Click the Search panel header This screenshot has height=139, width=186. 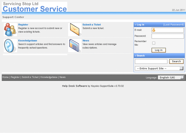click(159, 56)
